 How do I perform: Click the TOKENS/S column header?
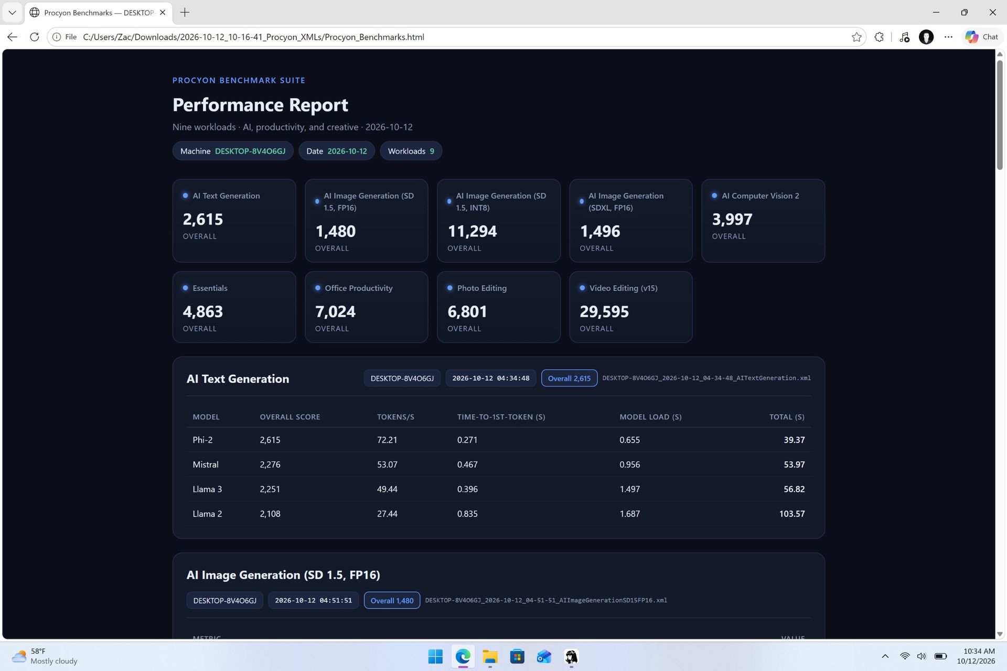395,417
